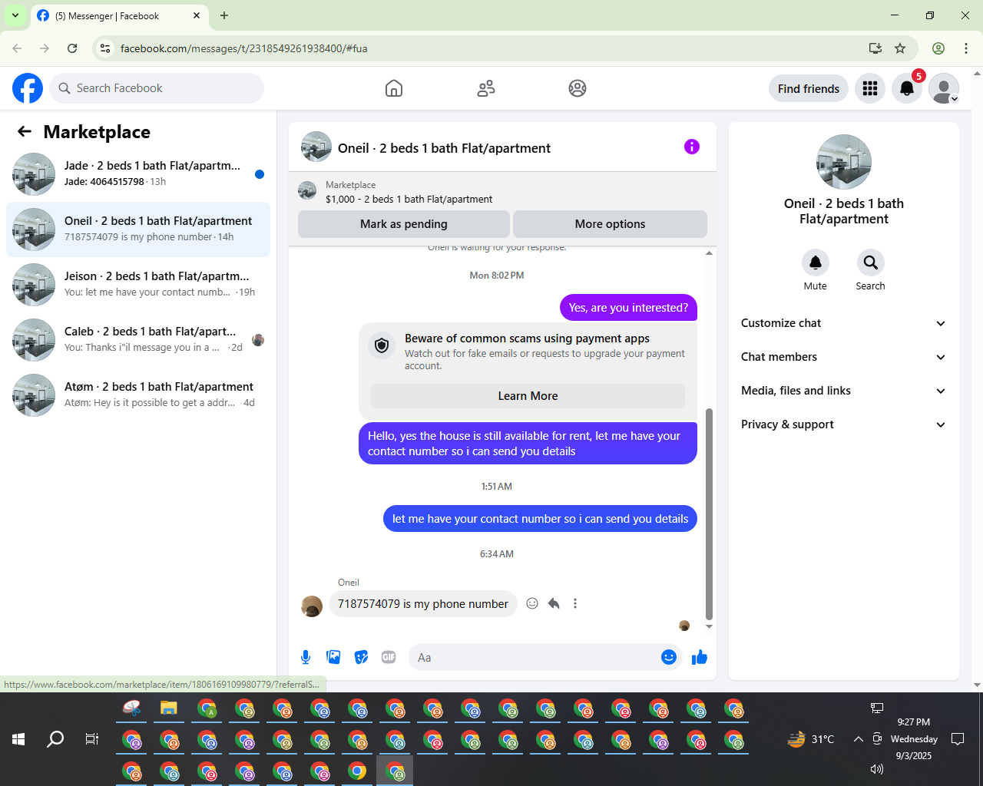Open Atøm's apartment conversation

coord(138,395)
